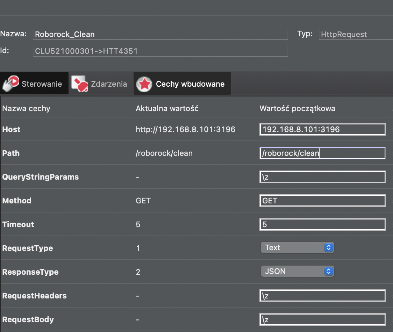
Task: Click the Typ: label
Action: click(x=305, y=34)
